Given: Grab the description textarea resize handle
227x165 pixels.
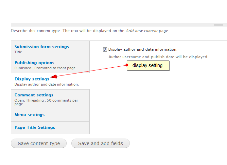Looking at the screenshot, I should 218,25.
